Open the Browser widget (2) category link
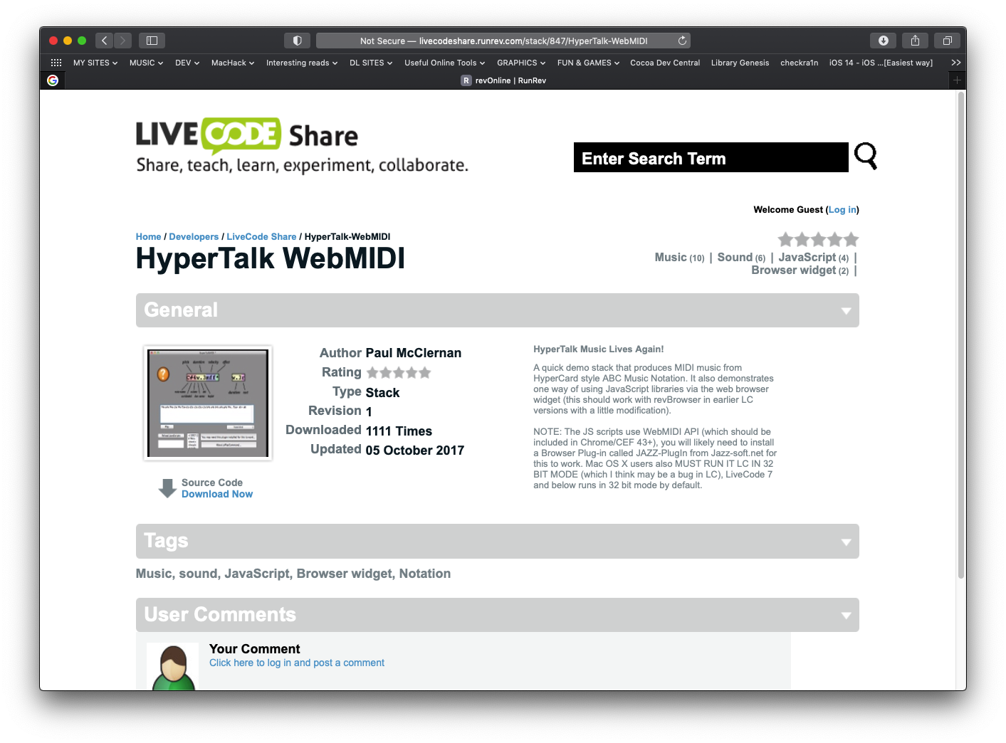This screenshot has height=743, width=1006. [x=800, y=270]
